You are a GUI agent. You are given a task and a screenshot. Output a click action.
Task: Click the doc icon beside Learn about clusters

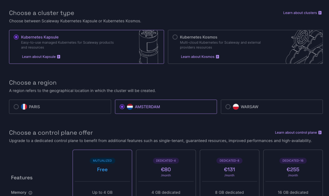[320, 13]
